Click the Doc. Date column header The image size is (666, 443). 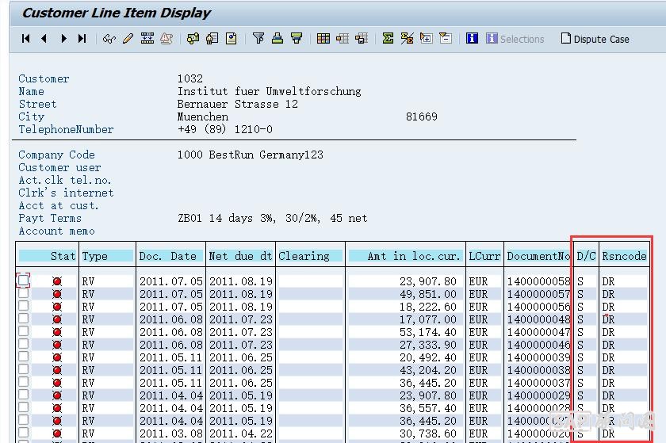tap(168, 256)
